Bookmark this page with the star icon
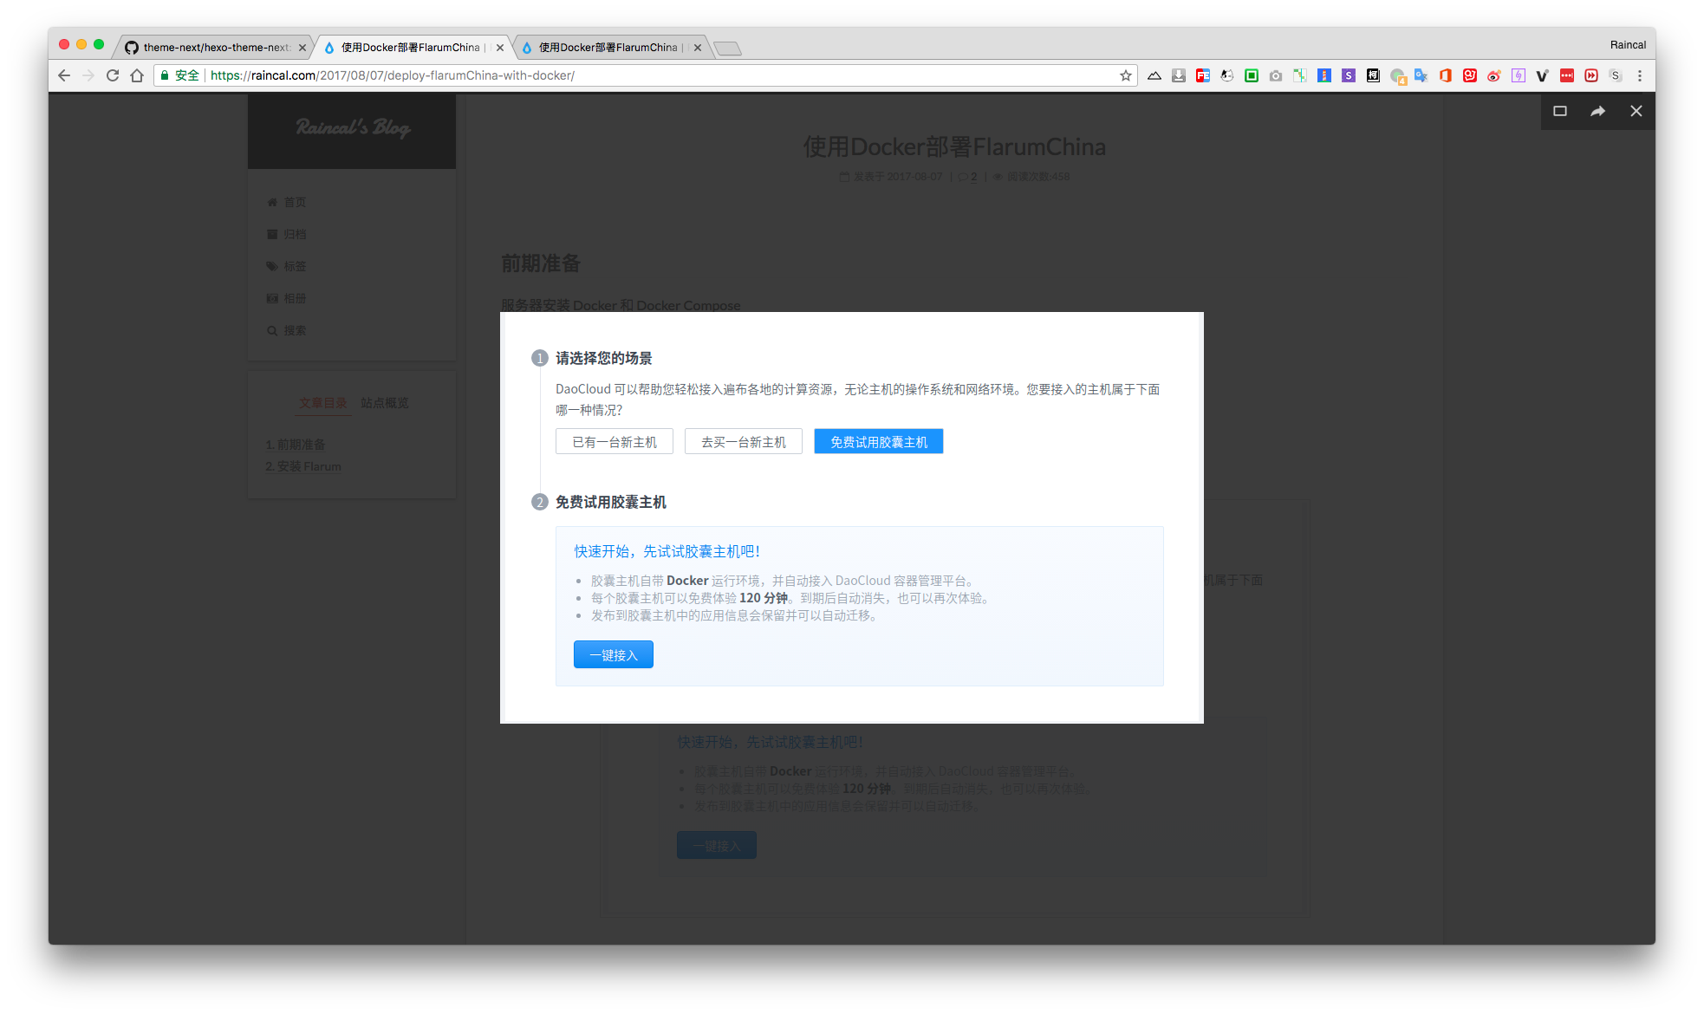This screenshot has height=1014, width=1704. point(1126,75)
